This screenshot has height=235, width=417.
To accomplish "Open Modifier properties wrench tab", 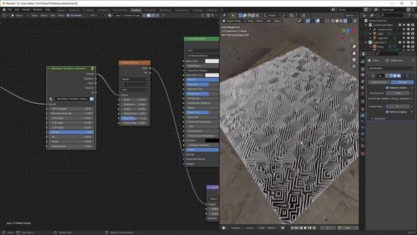I will coord(363,115).
